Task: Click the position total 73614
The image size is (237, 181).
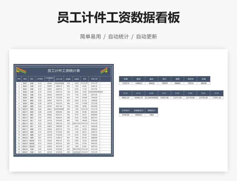Action: pos(190,83)
